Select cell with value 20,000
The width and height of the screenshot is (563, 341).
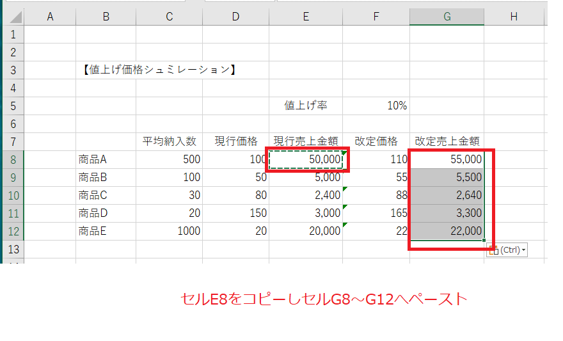pyautogui.click(x=306, y=231)
